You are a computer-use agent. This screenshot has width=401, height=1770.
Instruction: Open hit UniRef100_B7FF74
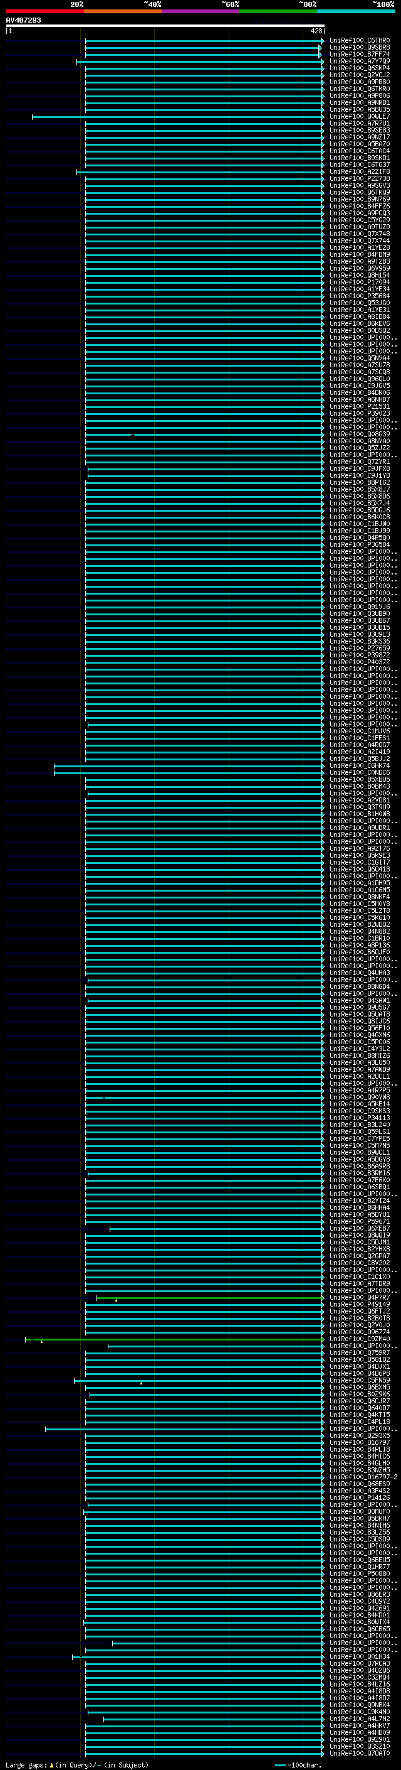359,54
